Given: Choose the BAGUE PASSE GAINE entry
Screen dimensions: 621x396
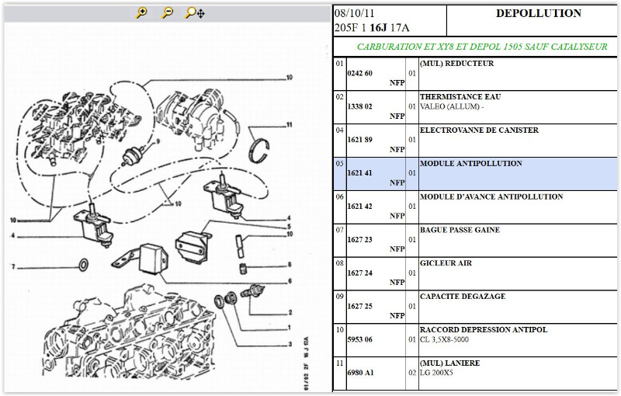Looking at the screenshot, I should click(460, 231).
